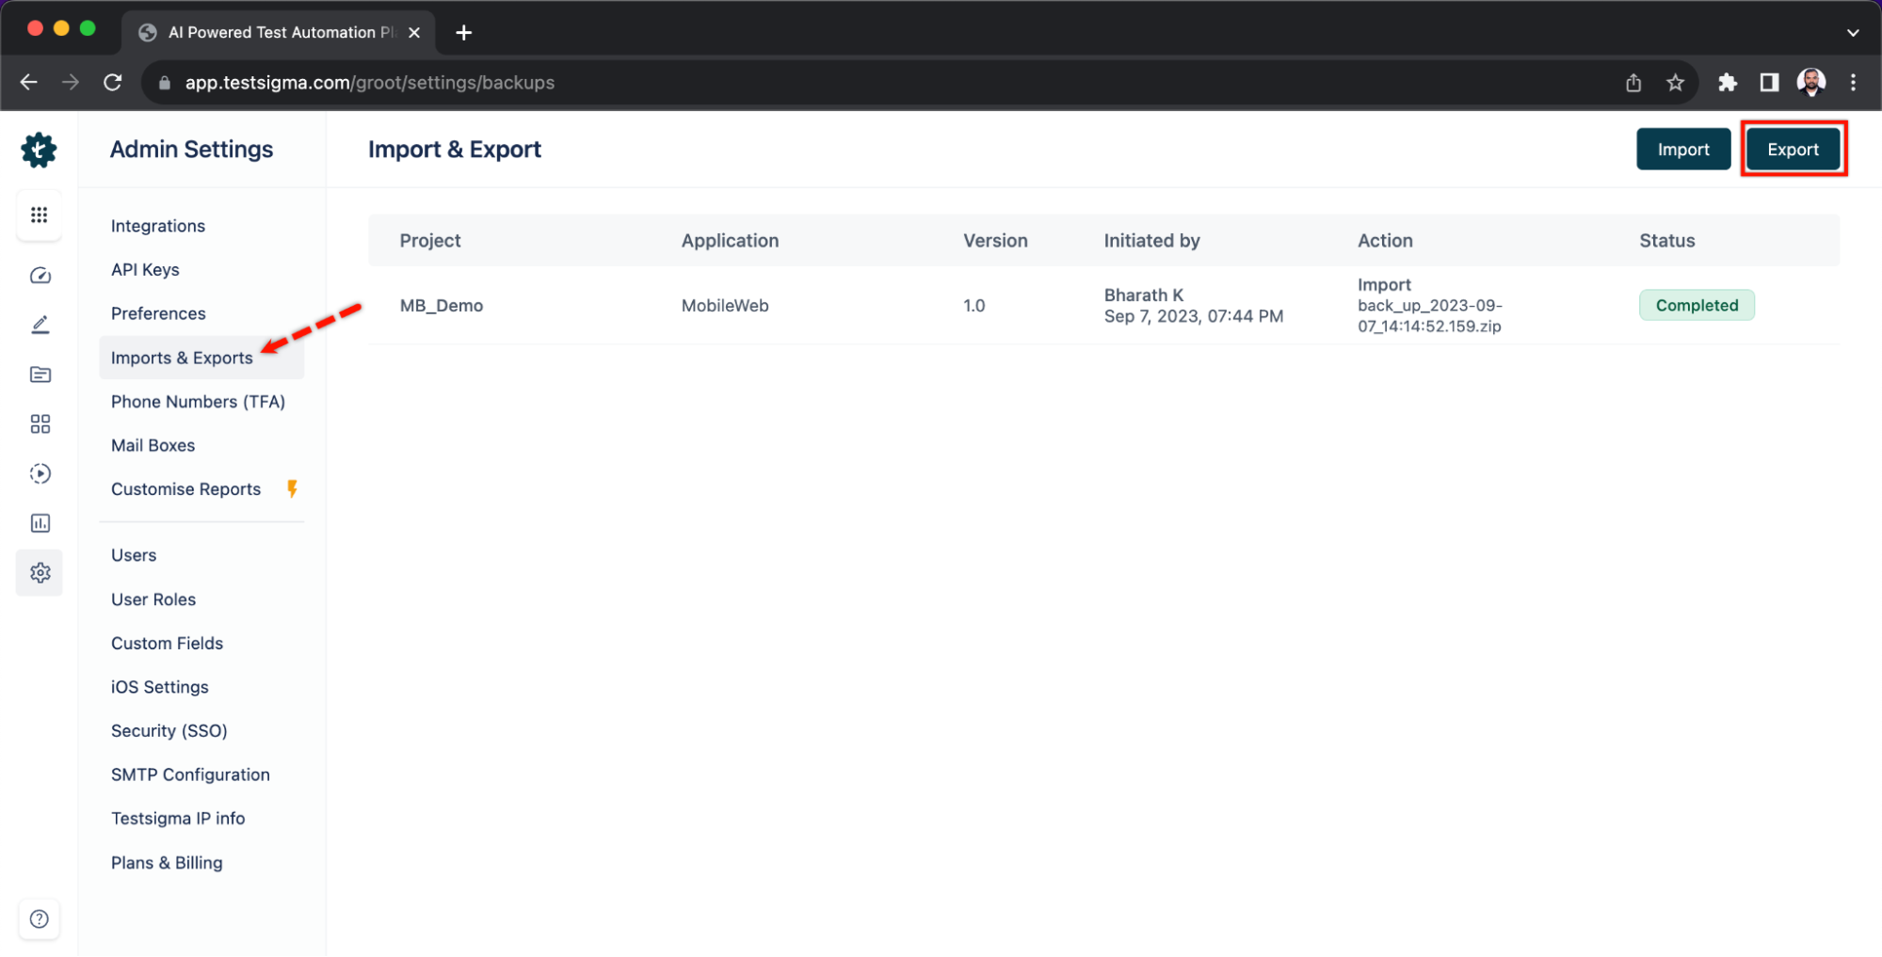Open the four-squares add-ons icon in sidebar
This screenshot has width=1882, height=957.
(40, 423)
